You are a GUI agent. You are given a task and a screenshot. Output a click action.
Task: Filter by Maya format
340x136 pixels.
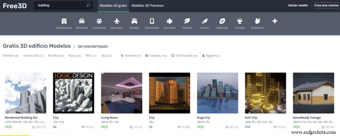click(75, 56)
